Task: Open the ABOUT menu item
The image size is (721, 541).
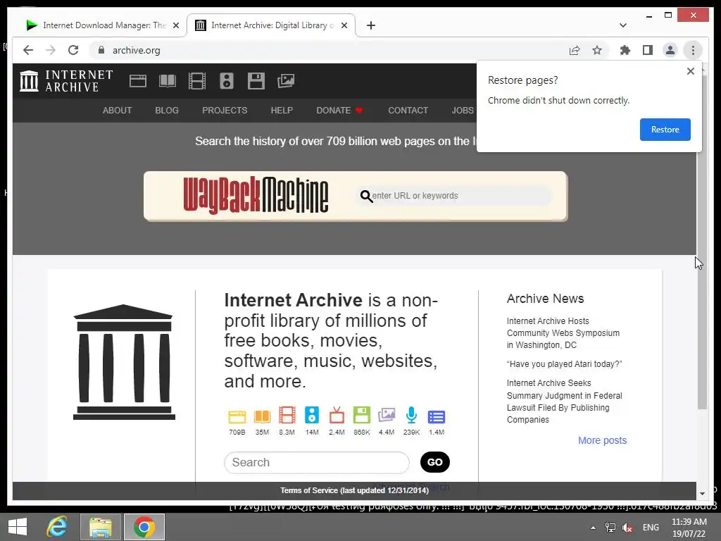Action: (118, 111)
